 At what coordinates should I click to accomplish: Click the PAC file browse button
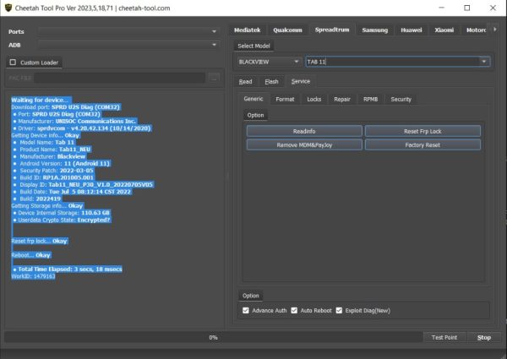pyautogui.click(x=214, y=78)
